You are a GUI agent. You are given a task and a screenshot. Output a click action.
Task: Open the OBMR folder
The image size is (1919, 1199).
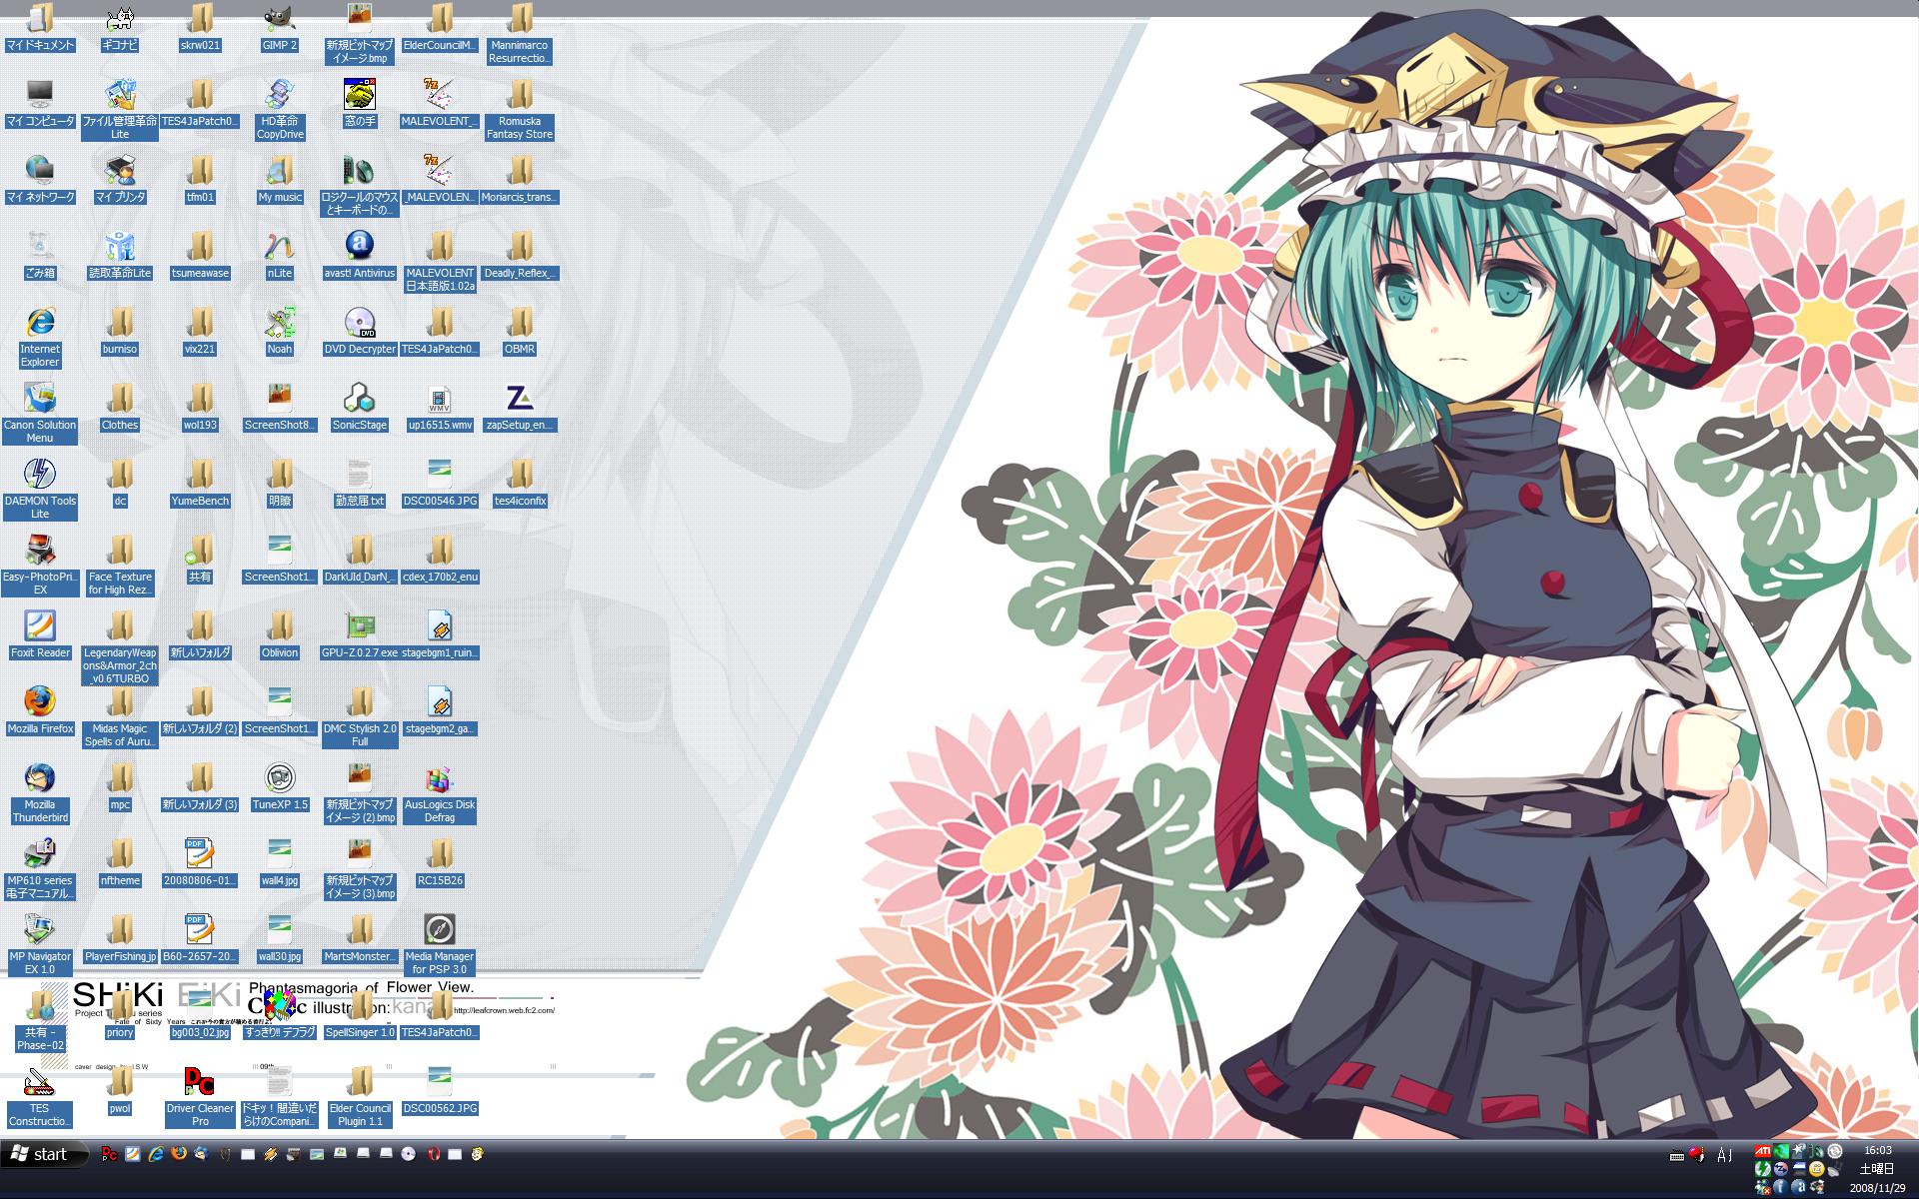point(520,331)
